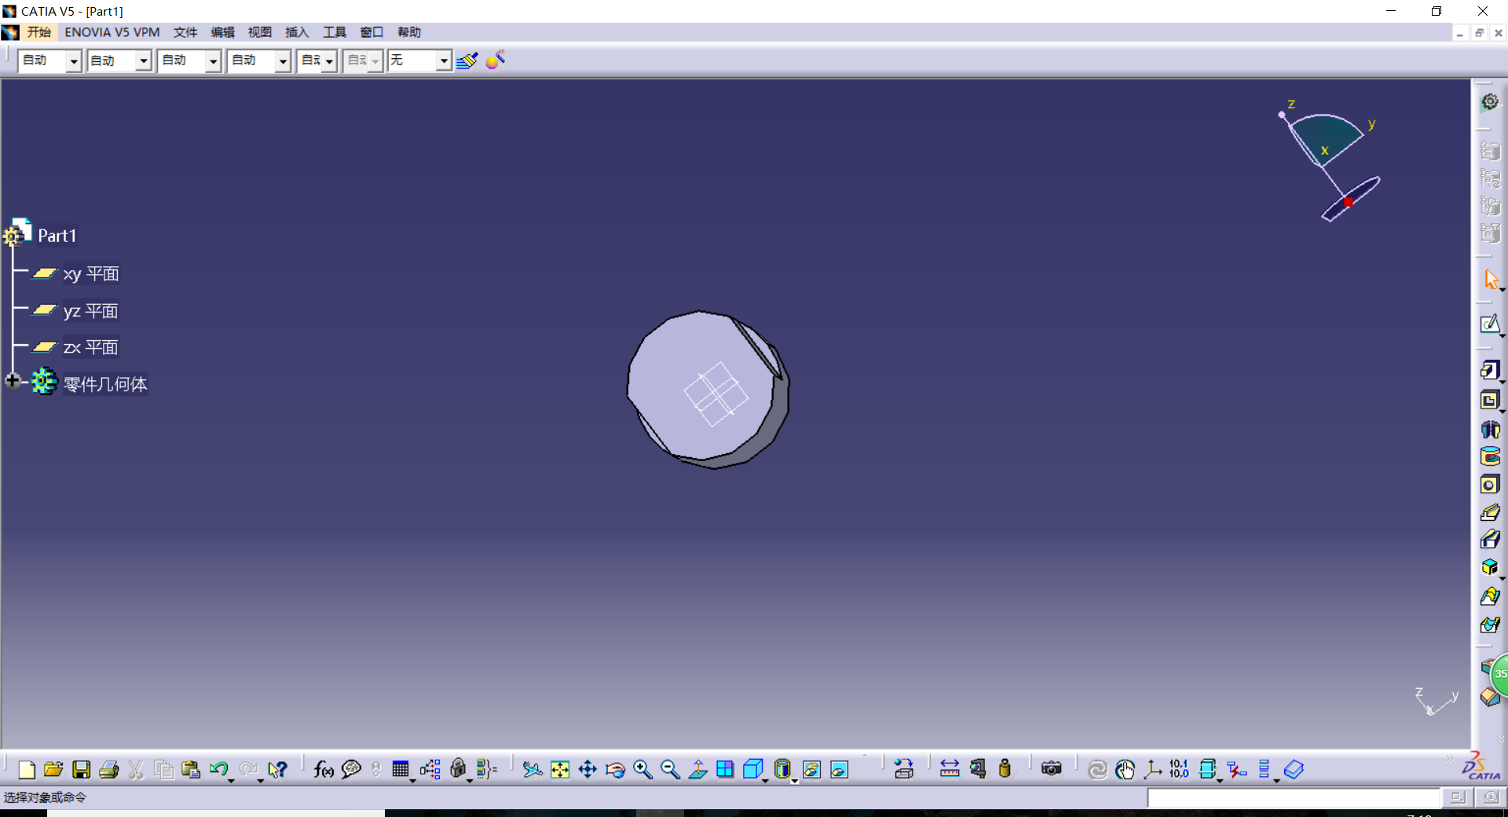Select the Pocket tool in the right toolbar

click(x=1490, y=400)
